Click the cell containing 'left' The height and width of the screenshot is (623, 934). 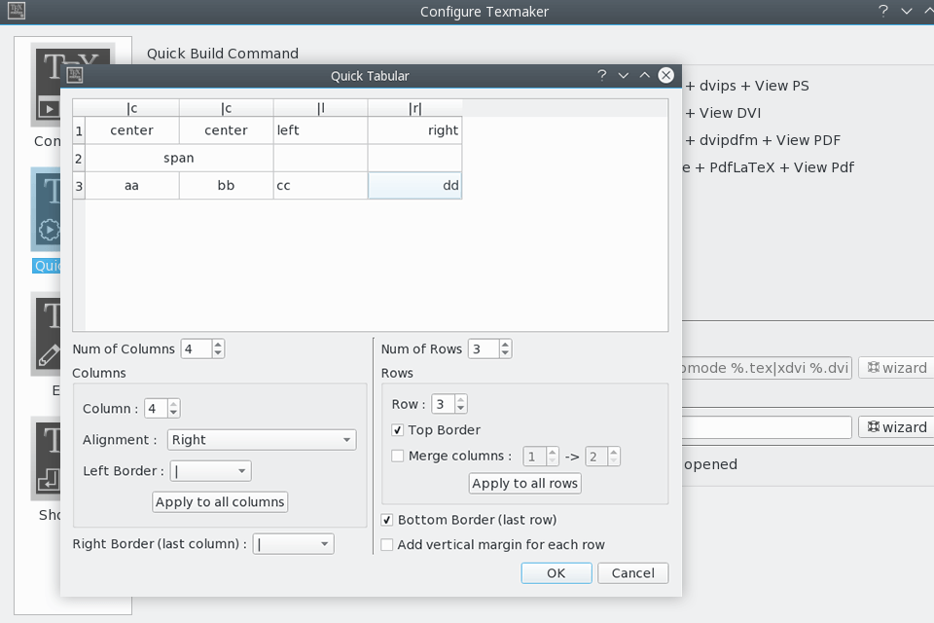pos(320,130)
